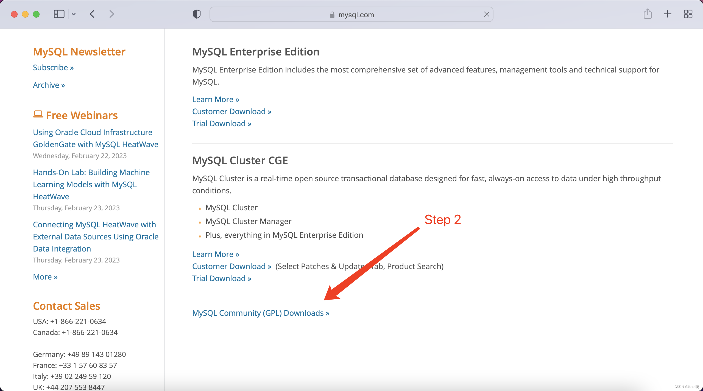Click More link under Free Webinars section
Viewport: 703px width, 391px height.
point(45,277)
